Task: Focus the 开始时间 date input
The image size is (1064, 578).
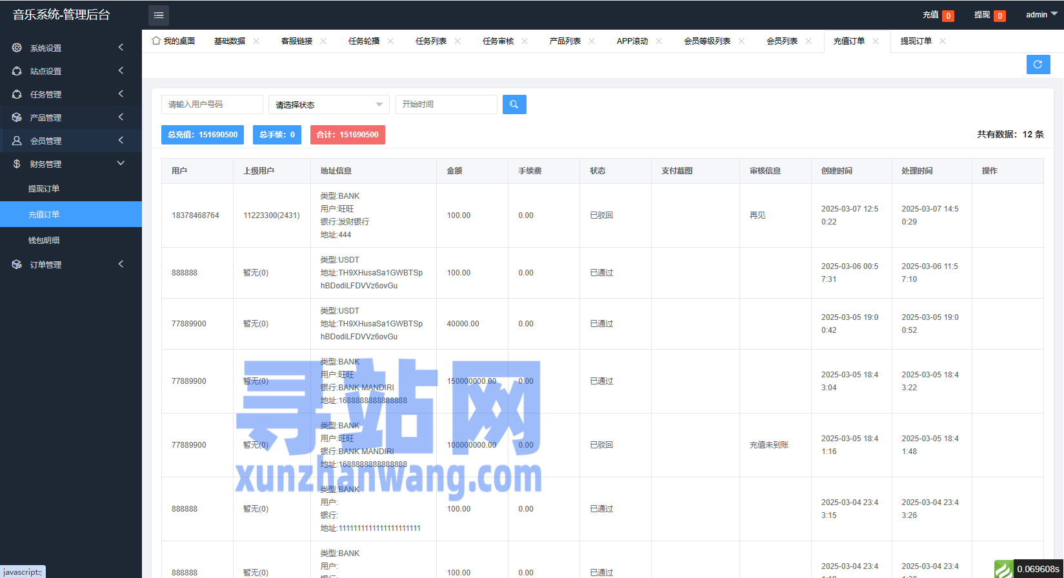Action: click(x=447, y=105)
